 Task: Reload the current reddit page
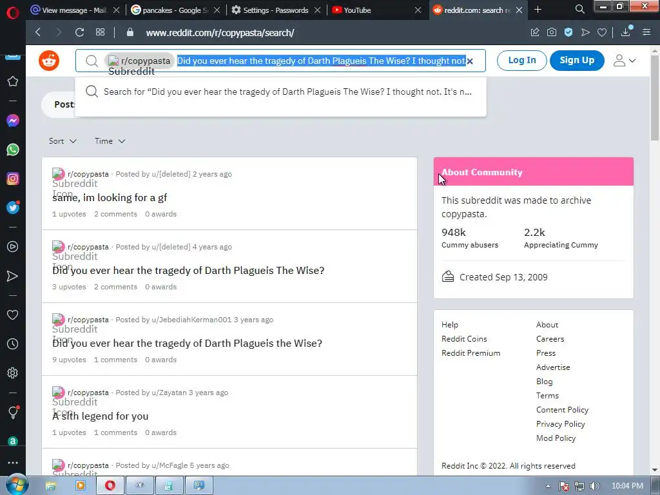point(79,32)
